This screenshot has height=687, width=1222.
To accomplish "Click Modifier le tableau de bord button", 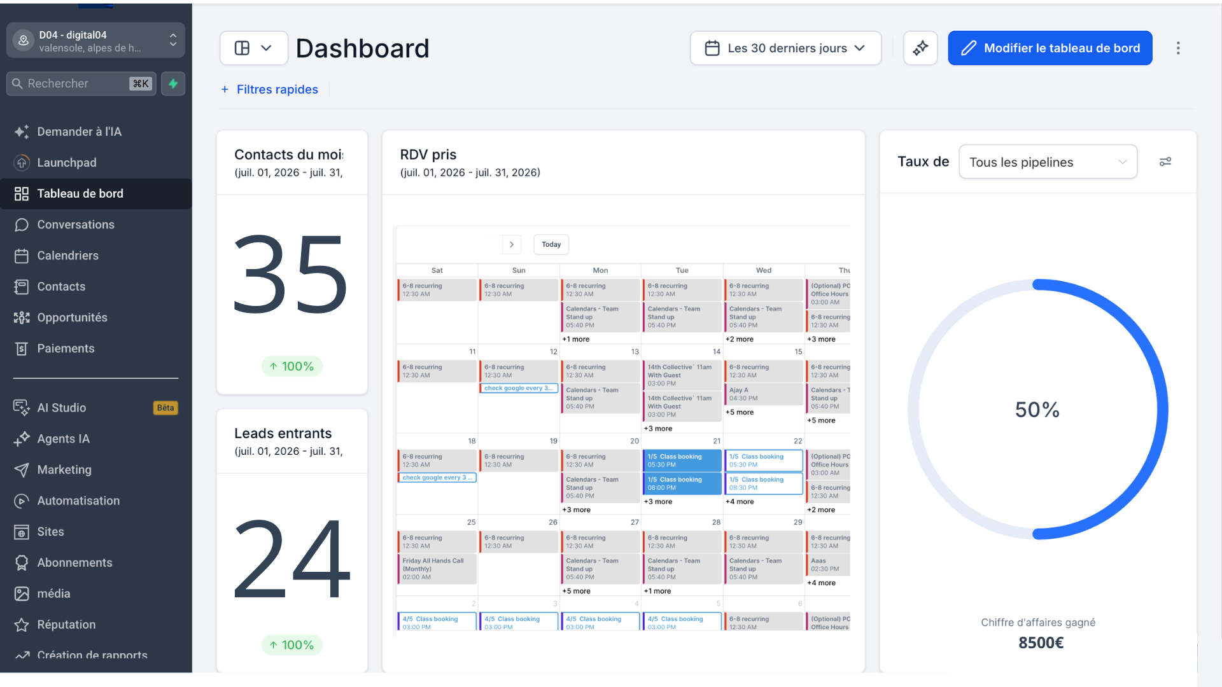I will 1050,48.
